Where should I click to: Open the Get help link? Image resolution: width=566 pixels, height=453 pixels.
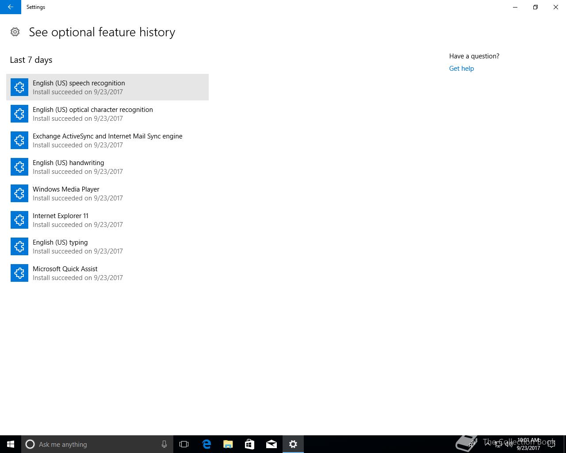pos(461,69)
